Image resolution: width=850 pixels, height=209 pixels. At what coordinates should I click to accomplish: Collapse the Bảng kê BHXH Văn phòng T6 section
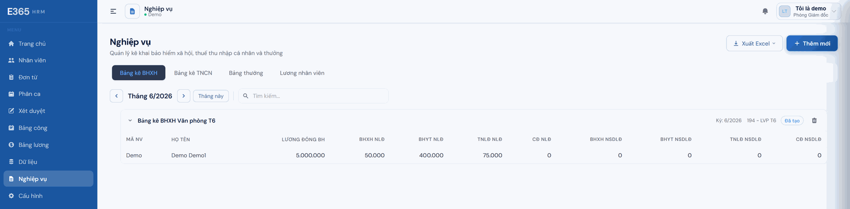tap(130, 121)
